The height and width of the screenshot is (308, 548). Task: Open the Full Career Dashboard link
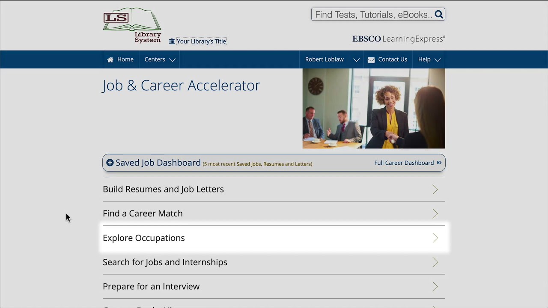tap(404, 163)
